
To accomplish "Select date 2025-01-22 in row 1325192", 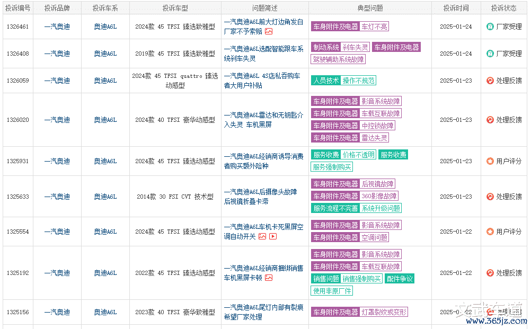I will tap(456, 273).
